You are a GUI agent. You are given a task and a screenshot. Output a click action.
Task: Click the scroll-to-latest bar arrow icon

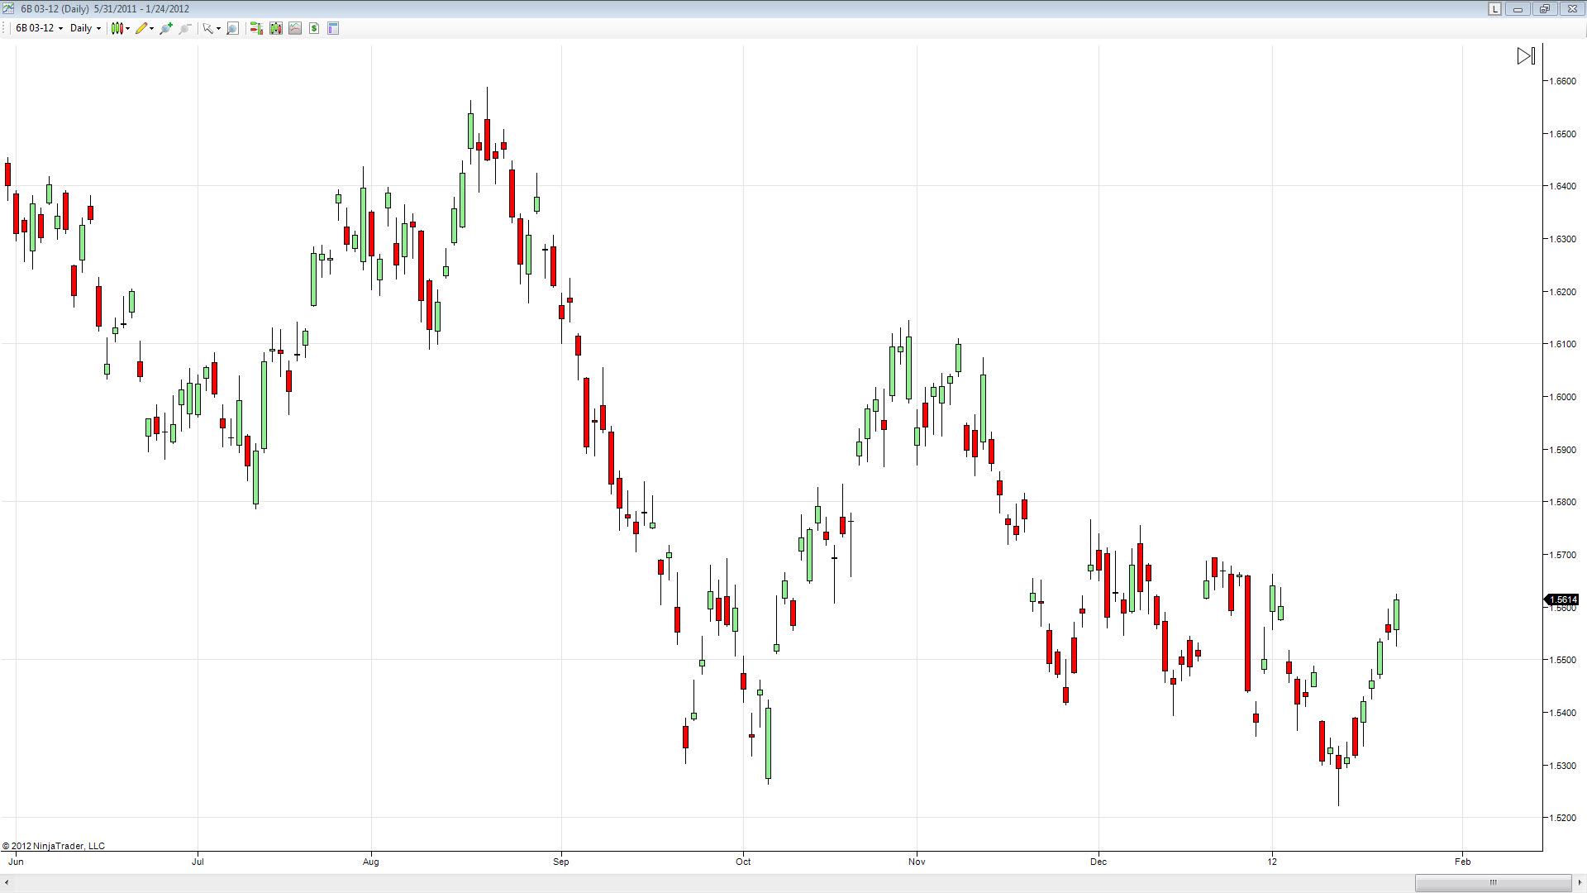click(x=1526, y=56)
